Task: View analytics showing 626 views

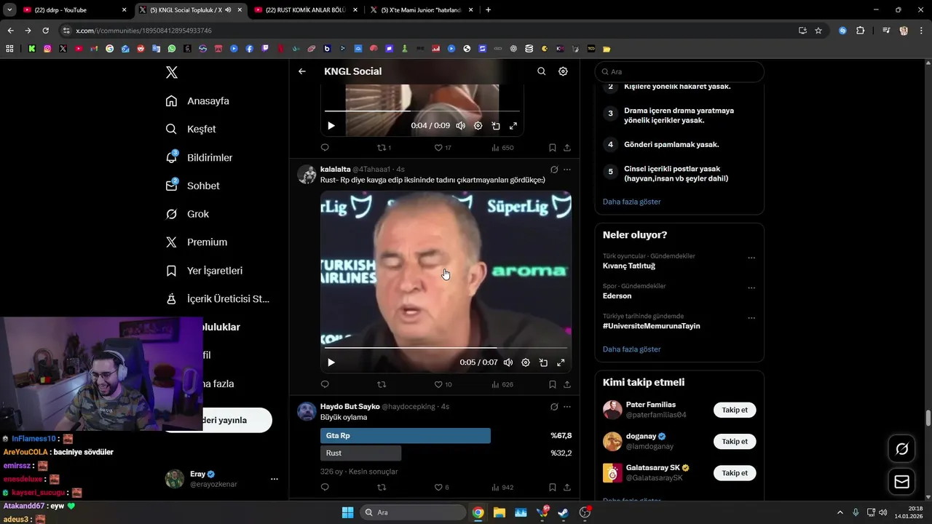Action: point(502,384)
